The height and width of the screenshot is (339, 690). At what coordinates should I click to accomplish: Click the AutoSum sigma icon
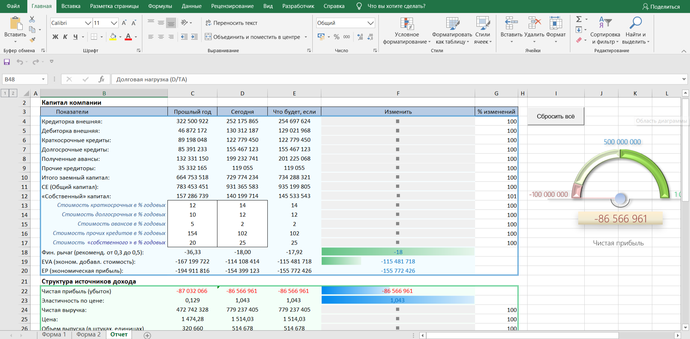pyautogui.click(x=579, y=19)
